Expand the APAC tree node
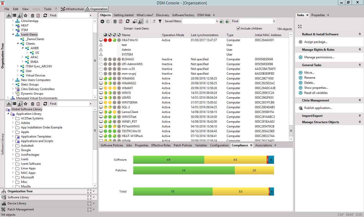The height and width of the screenshot is (217, 364). (22, 57)
